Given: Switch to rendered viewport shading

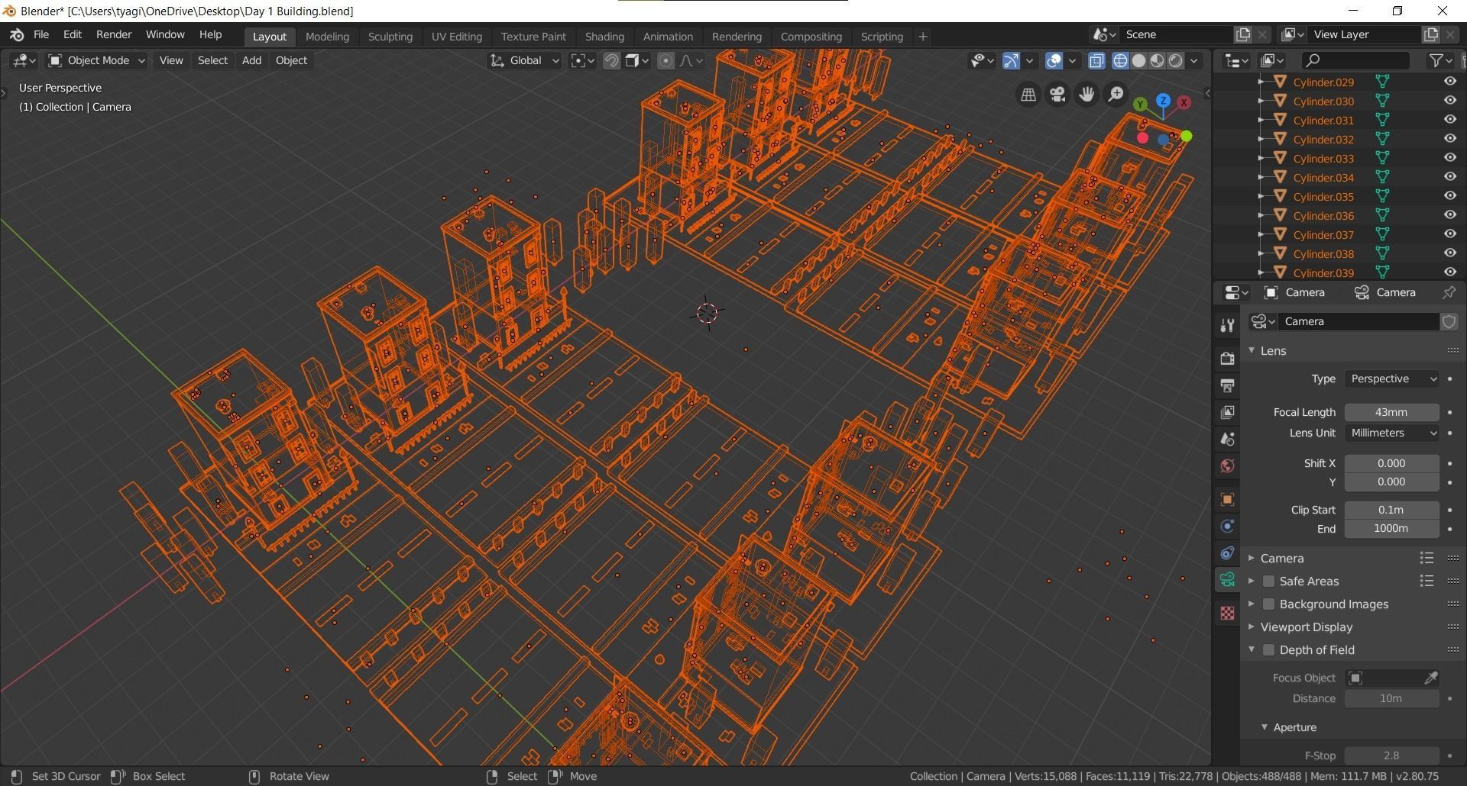Looking at the screenshot, I should 1175,60.
